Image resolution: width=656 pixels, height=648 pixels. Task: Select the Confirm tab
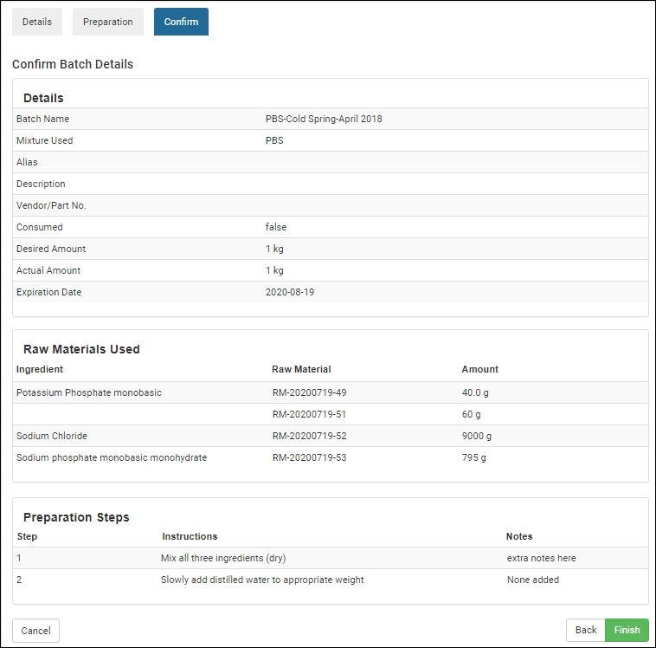[x=181, y=22]
